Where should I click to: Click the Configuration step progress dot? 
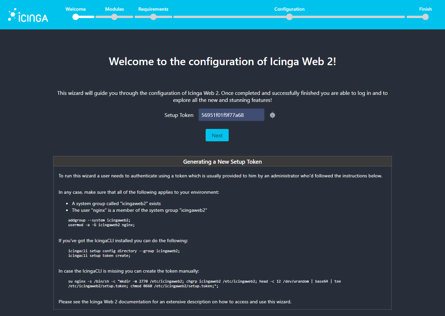coord(289,17)
